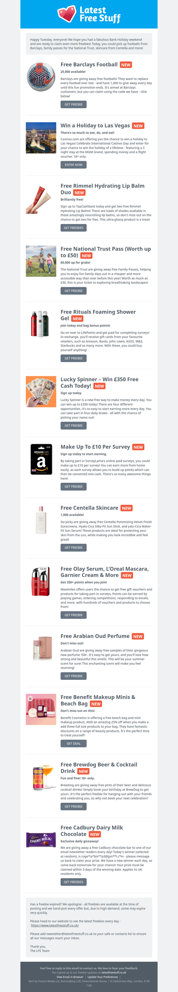Click the National Trust family photo
The height and width of the screenshot is (992, 178).
(41, 261)
